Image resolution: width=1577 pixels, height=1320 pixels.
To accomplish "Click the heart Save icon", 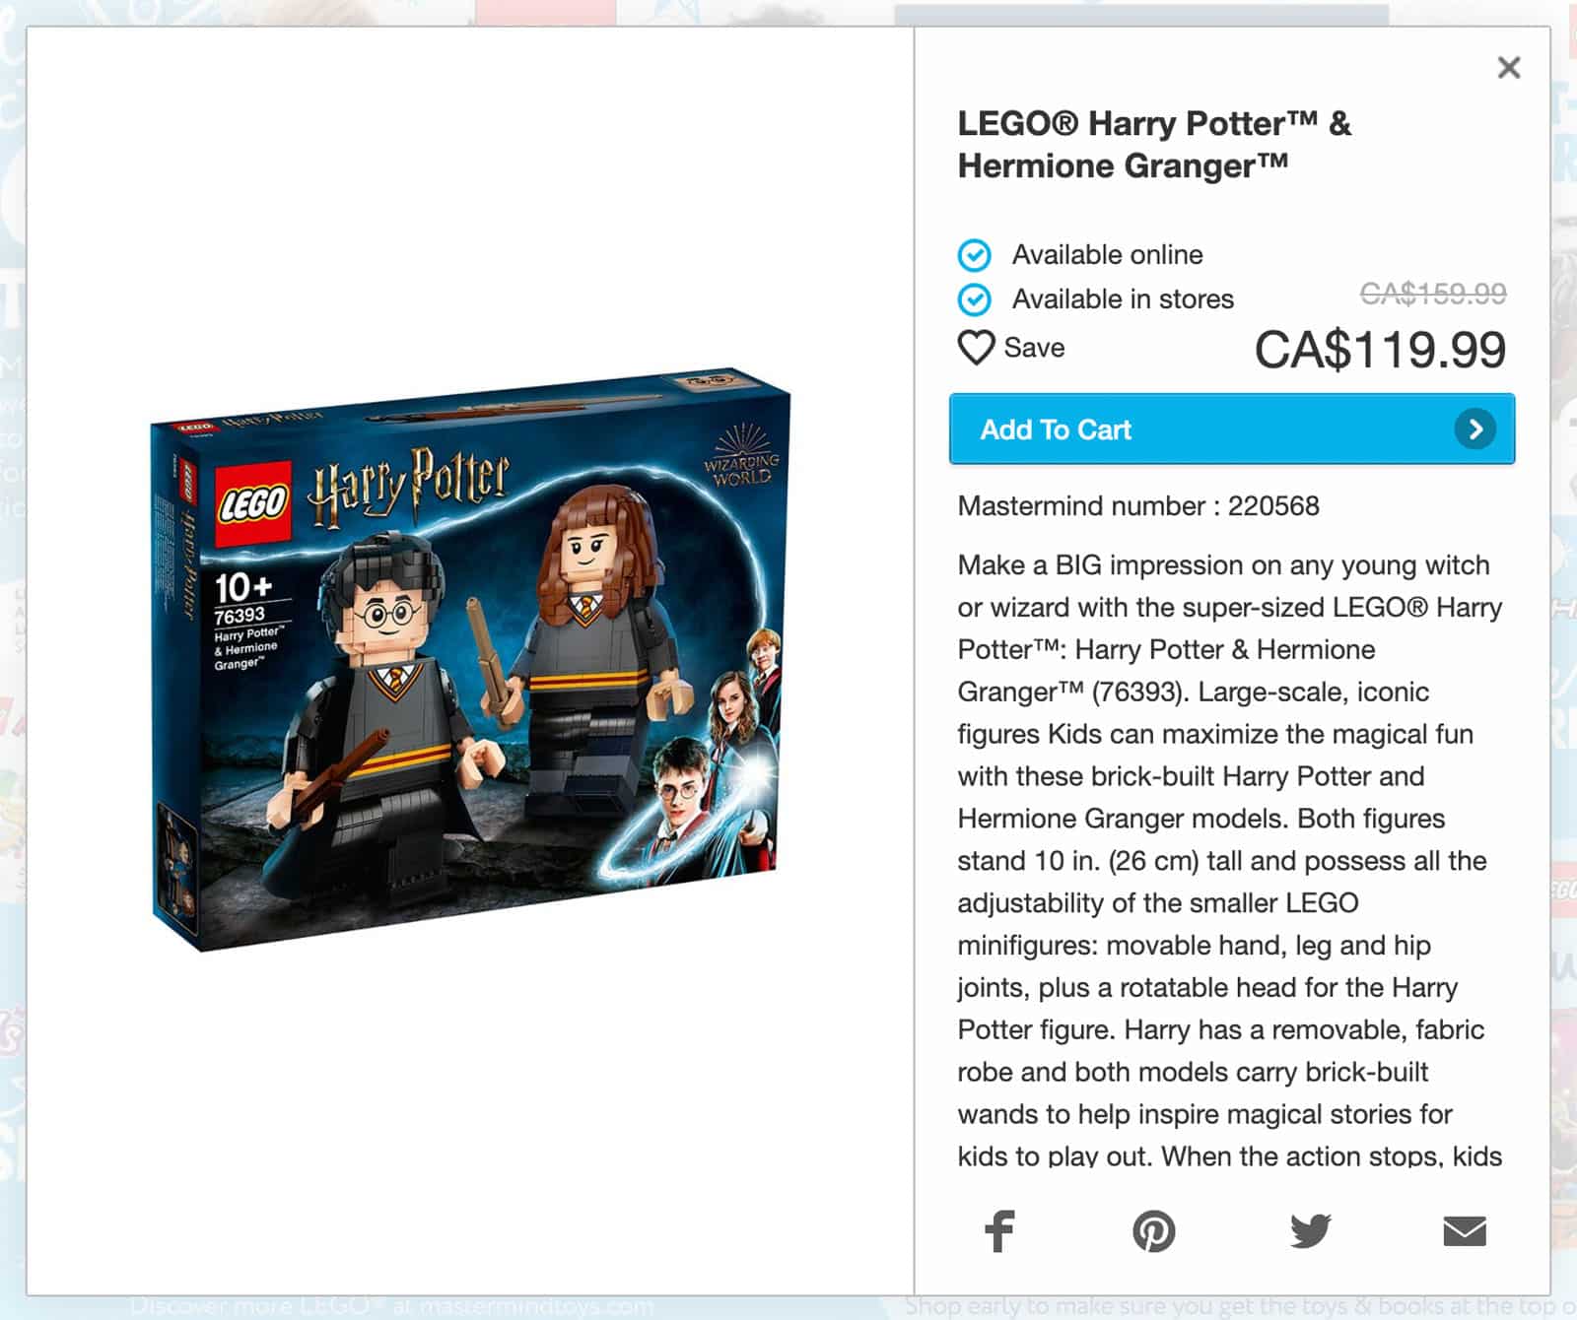I will pyautogui.click(x=976, y=348).
